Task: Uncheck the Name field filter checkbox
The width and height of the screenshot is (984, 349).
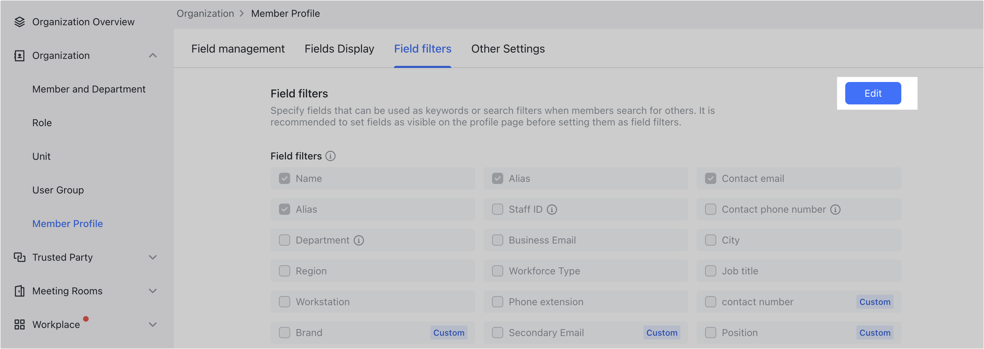Action: pos(285,178)
